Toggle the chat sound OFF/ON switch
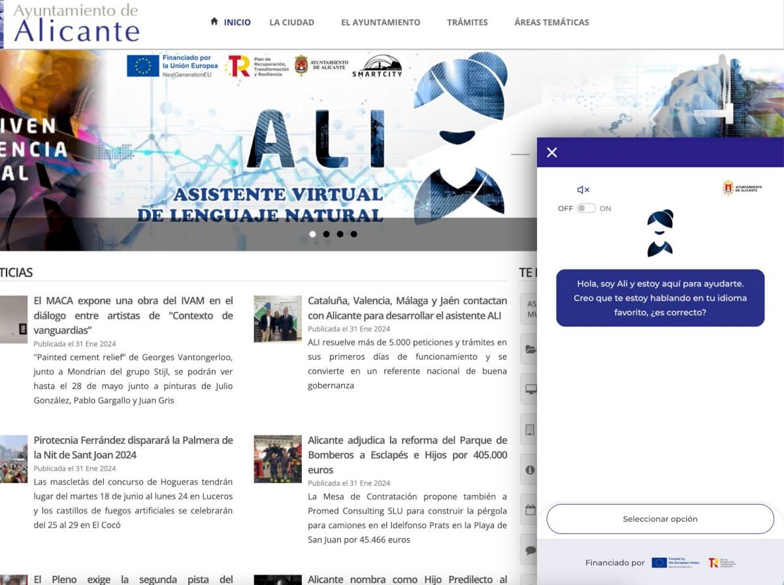 (x=586, y=208)
